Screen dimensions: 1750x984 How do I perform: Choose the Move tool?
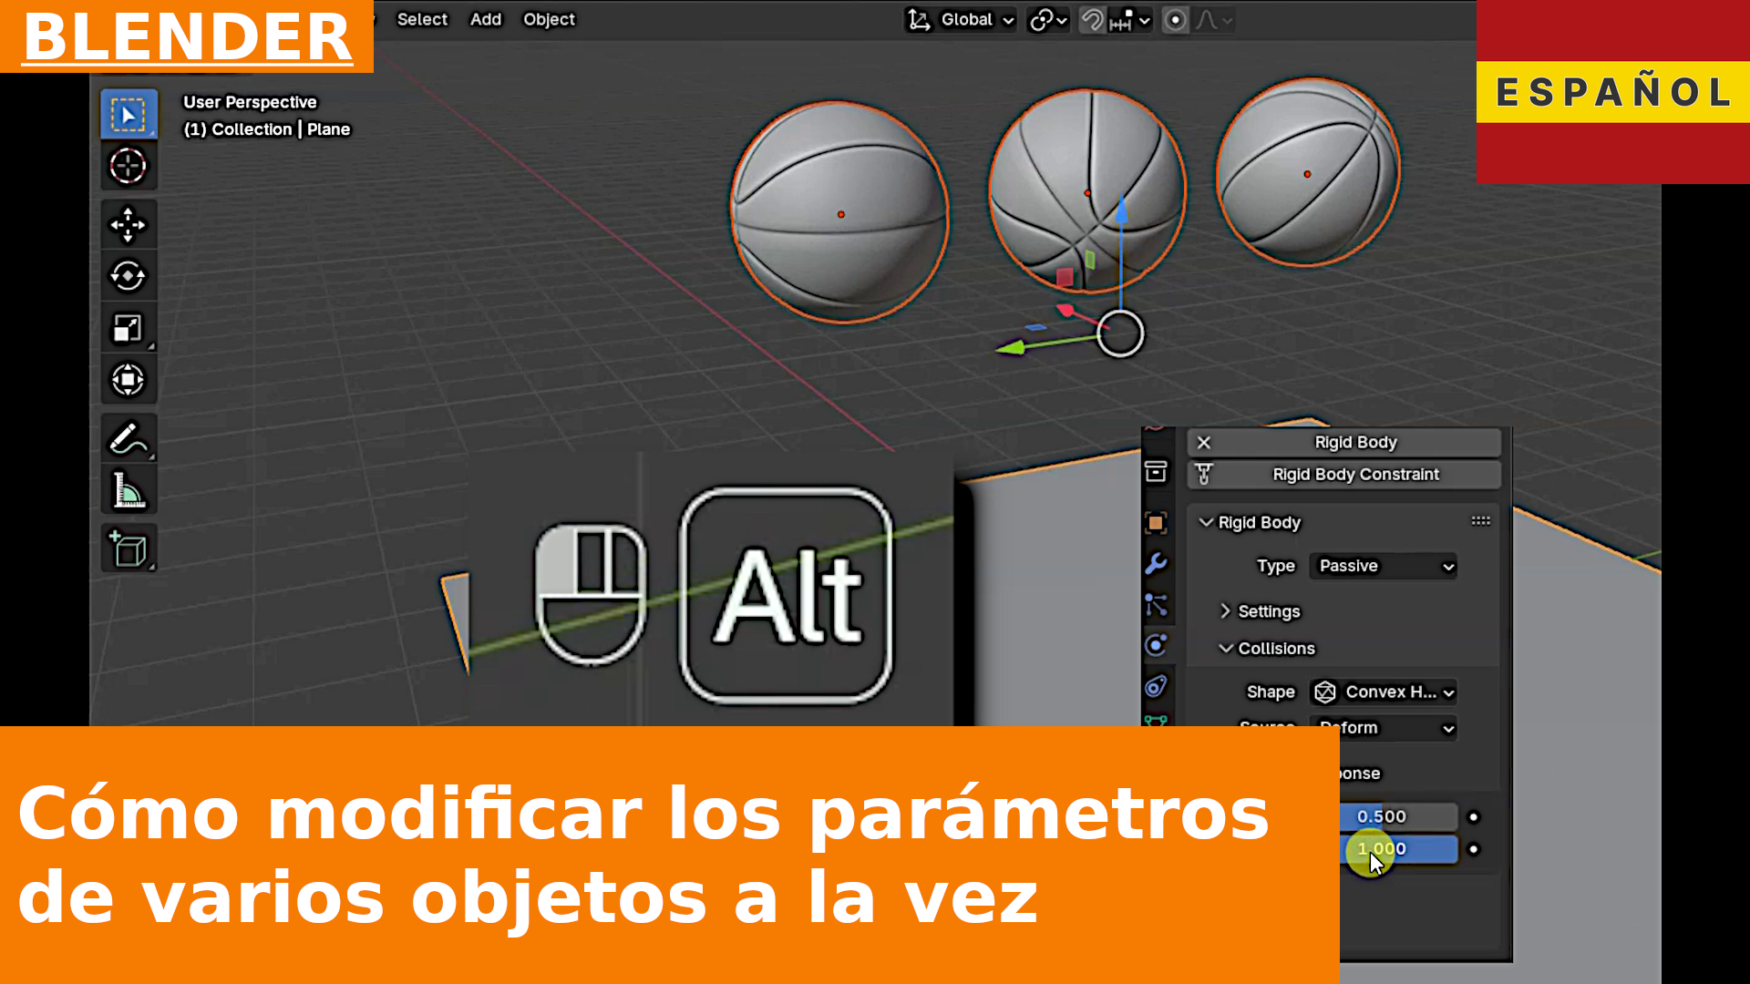tap(129, 224)
